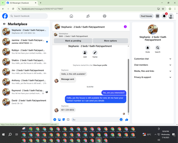Open Windows Start menu
Image resolution: width=178 pixels, height=143 pixels.
[3, 134]
